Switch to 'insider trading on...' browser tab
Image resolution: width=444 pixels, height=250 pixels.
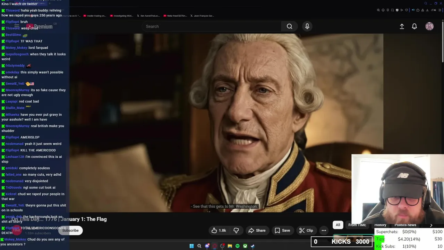[95, 16]
